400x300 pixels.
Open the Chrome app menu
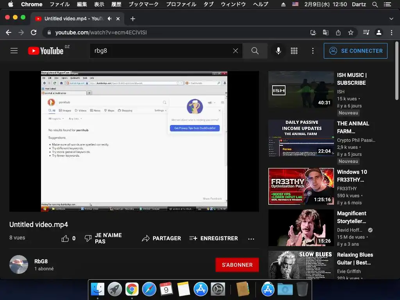click(32, 4)
